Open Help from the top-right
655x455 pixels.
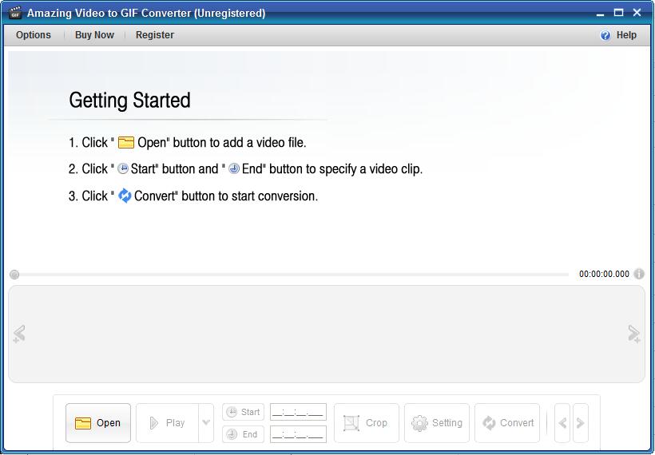click(x=619, y=35)
